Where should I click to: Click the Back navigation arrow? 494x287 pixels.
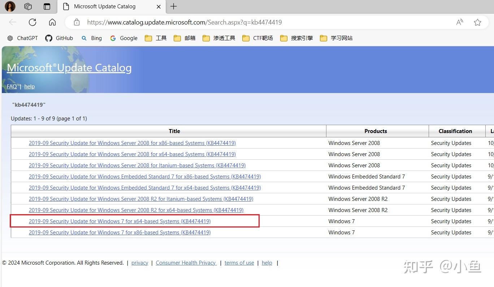(x=12, y=22)
